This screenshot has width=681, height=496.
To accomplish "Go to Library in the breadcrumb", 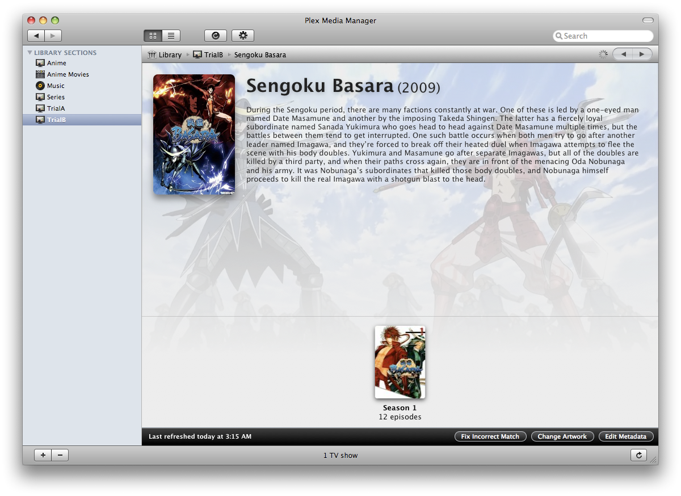I will pos(170,55).
